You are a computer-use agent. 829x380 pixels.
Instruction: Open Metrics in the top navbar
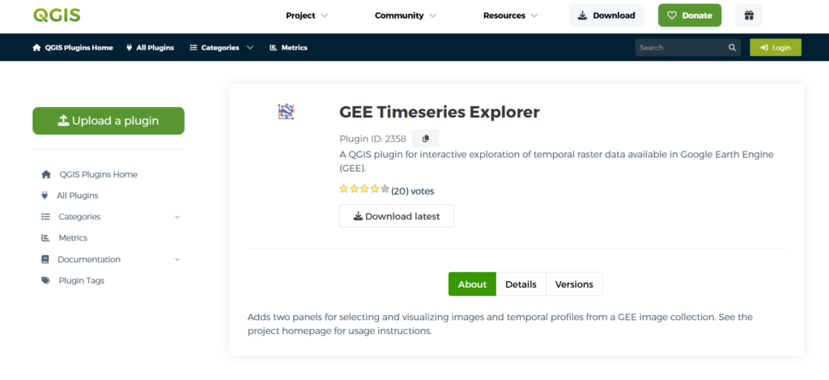pyautogui.click(x=288, y=48)
